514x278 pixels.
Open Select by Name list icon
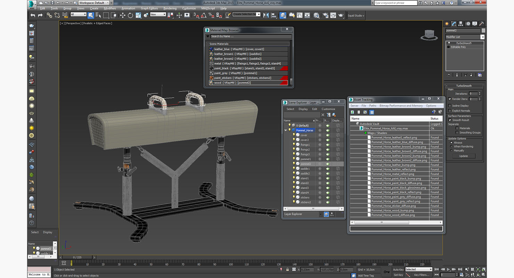[98, 15]
